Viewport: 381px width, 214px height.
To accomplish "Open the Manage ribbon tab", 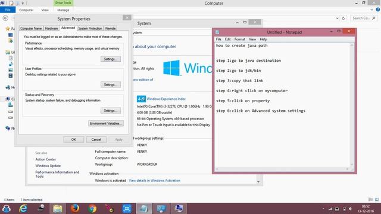I will [x=63, y=10].
